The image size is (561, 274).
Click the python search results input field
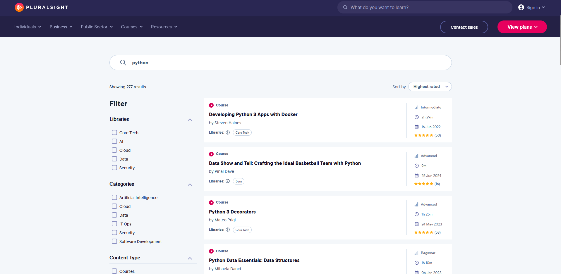(x=281, y=63)
